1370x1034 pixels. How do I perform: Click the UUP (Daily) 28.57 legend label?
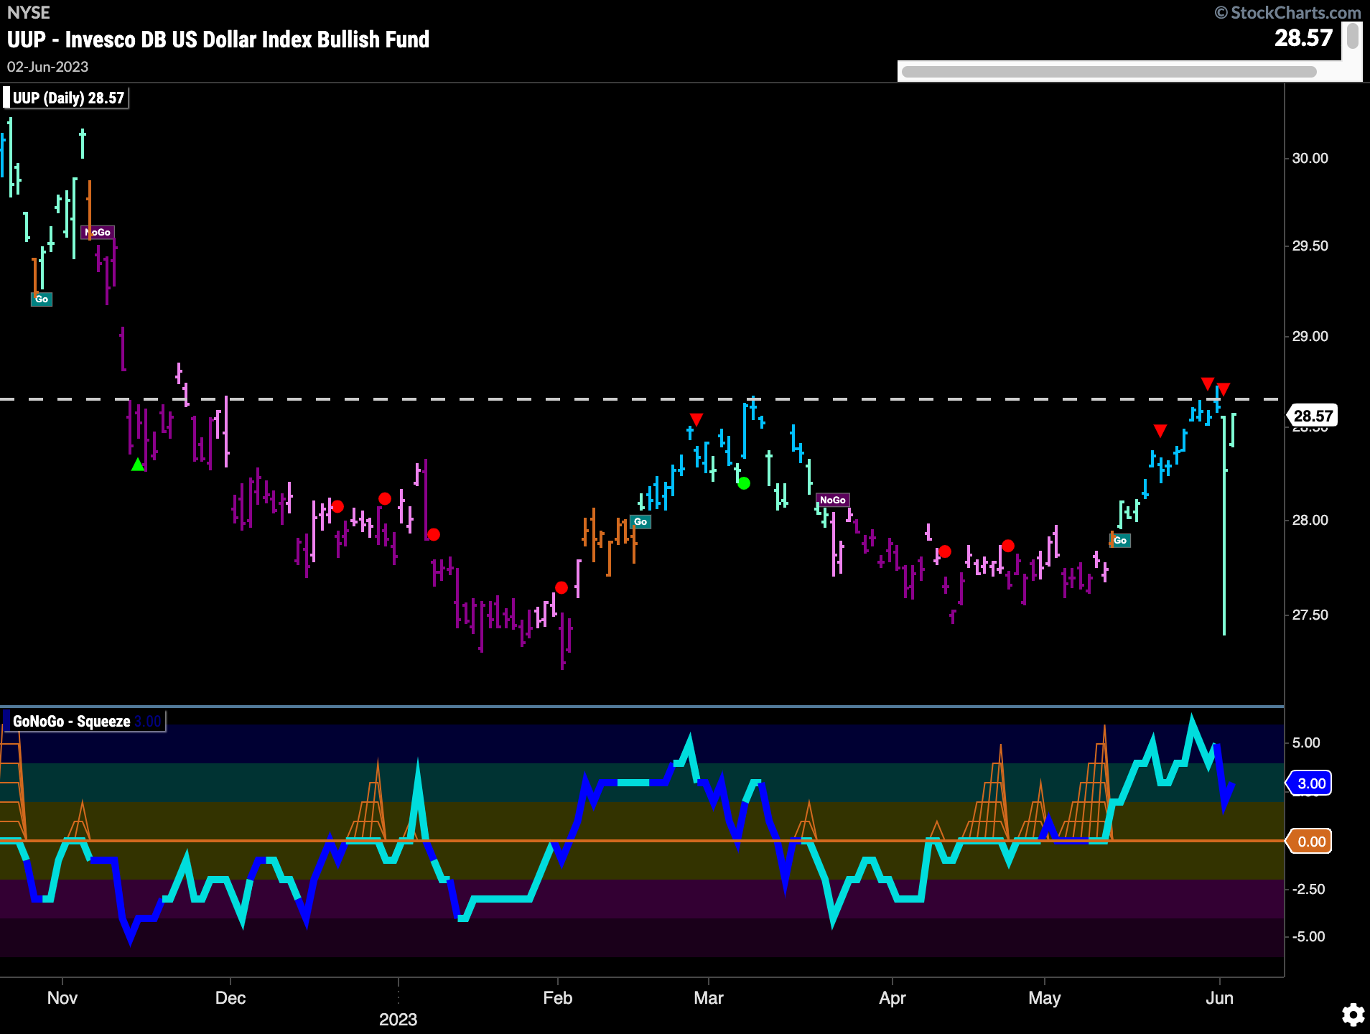[x=67, y=98]
